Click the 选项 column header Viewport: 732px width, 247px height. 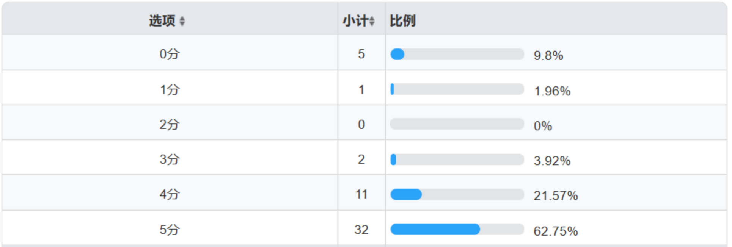click(x=162, y=21)
